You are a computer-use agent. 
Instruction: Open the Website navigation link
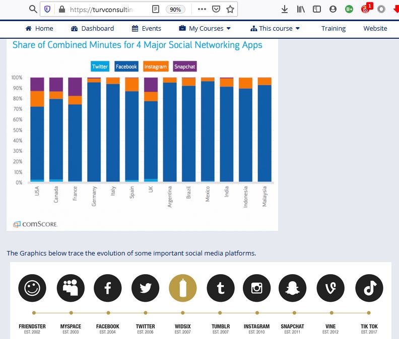coord(375,29)
